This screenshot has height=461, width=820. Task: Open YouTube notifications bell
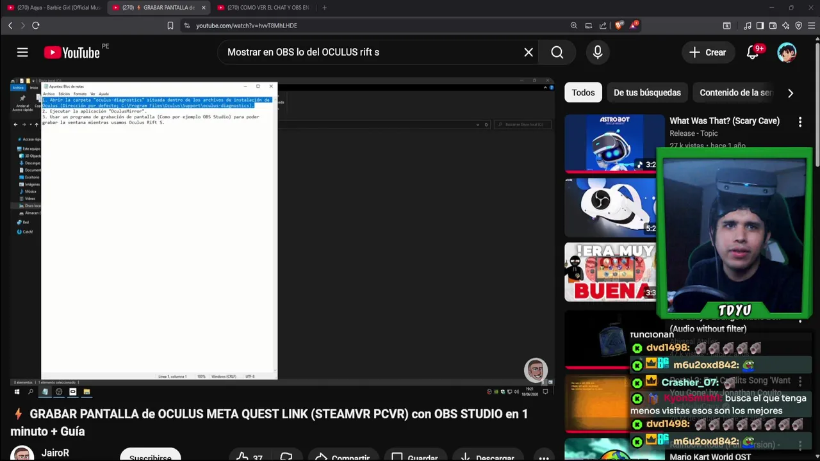(x=753, y=53)
